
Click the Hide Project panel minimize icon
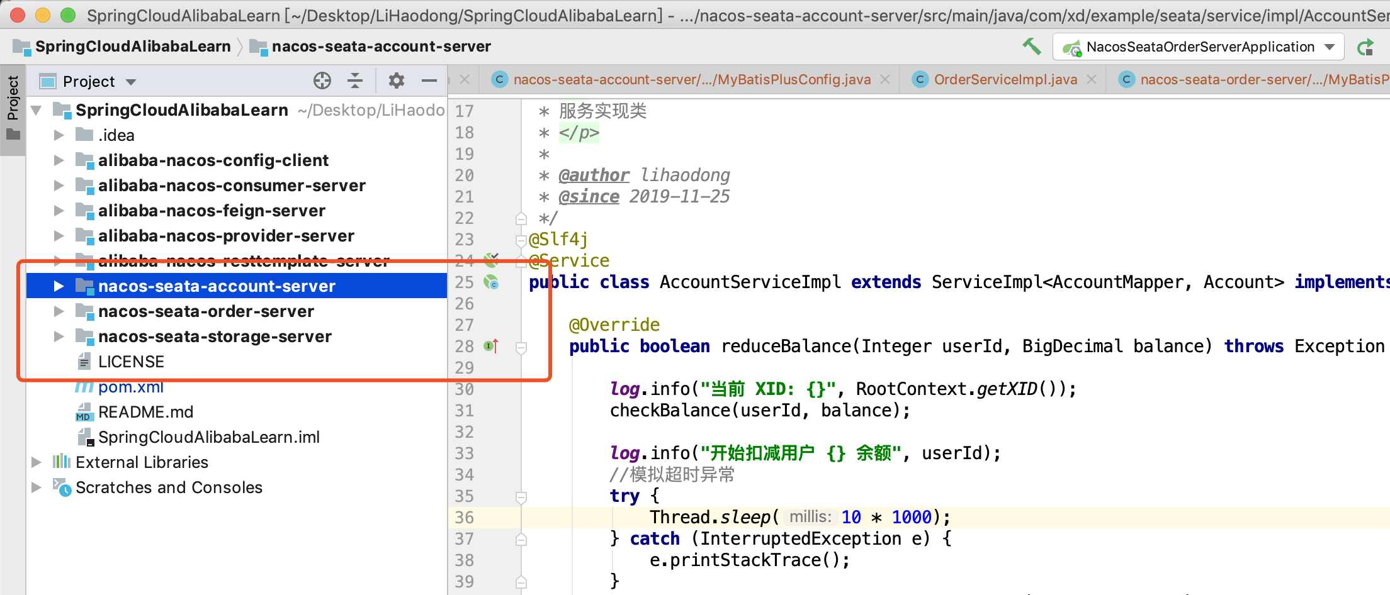[x=429, y=81]
